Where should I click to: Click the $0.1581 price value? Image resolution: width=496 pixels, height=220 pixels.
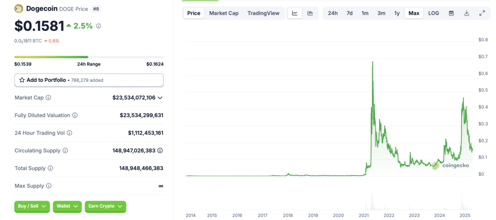pos(39,26)
